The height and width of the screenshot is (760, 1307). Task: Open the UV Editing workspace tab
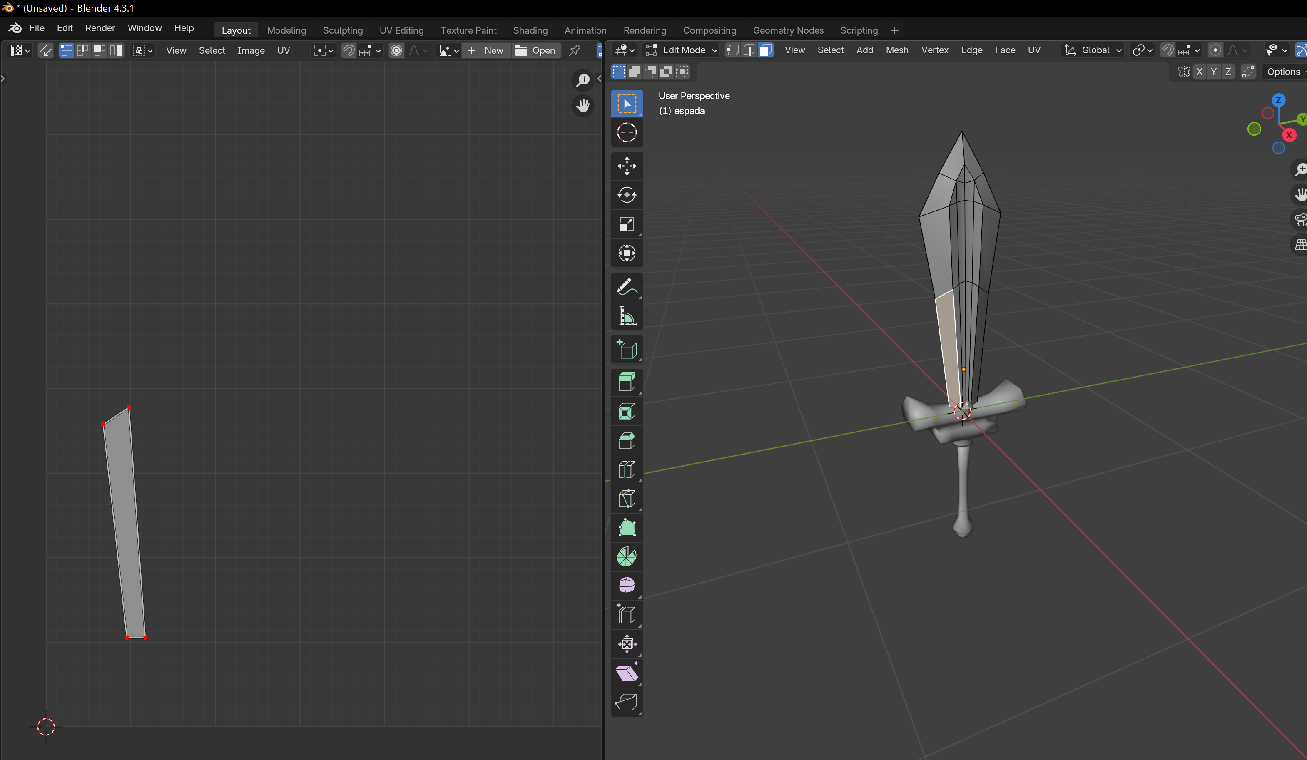[x=402, y=30]
